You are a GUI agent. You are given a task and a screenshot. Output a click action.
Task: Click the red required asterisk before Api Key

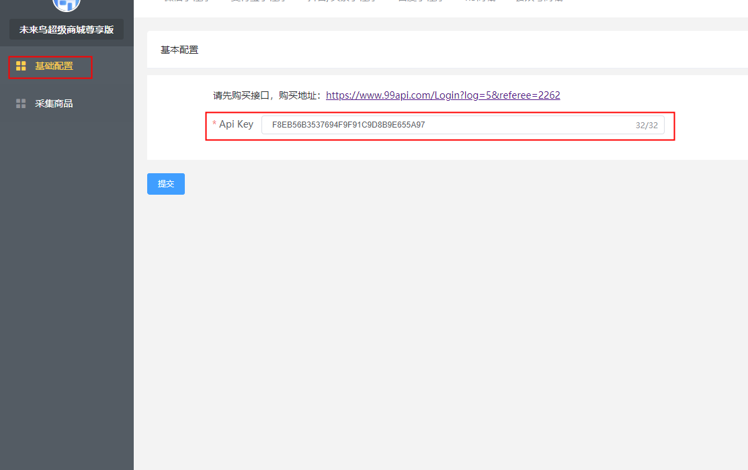click(214, 125)
